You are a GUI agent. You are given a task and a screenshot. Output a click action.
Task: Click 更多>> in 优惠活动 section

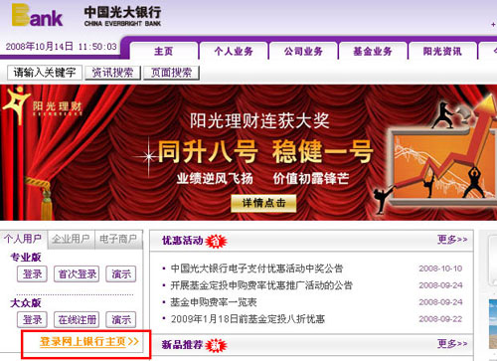tap(452, 240)
